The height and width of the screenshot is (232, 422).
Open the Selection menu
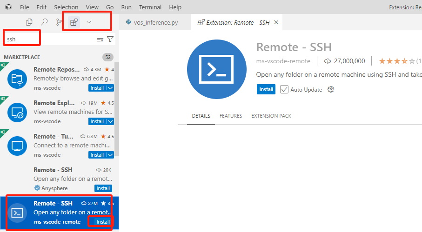[x=66, y=7]
